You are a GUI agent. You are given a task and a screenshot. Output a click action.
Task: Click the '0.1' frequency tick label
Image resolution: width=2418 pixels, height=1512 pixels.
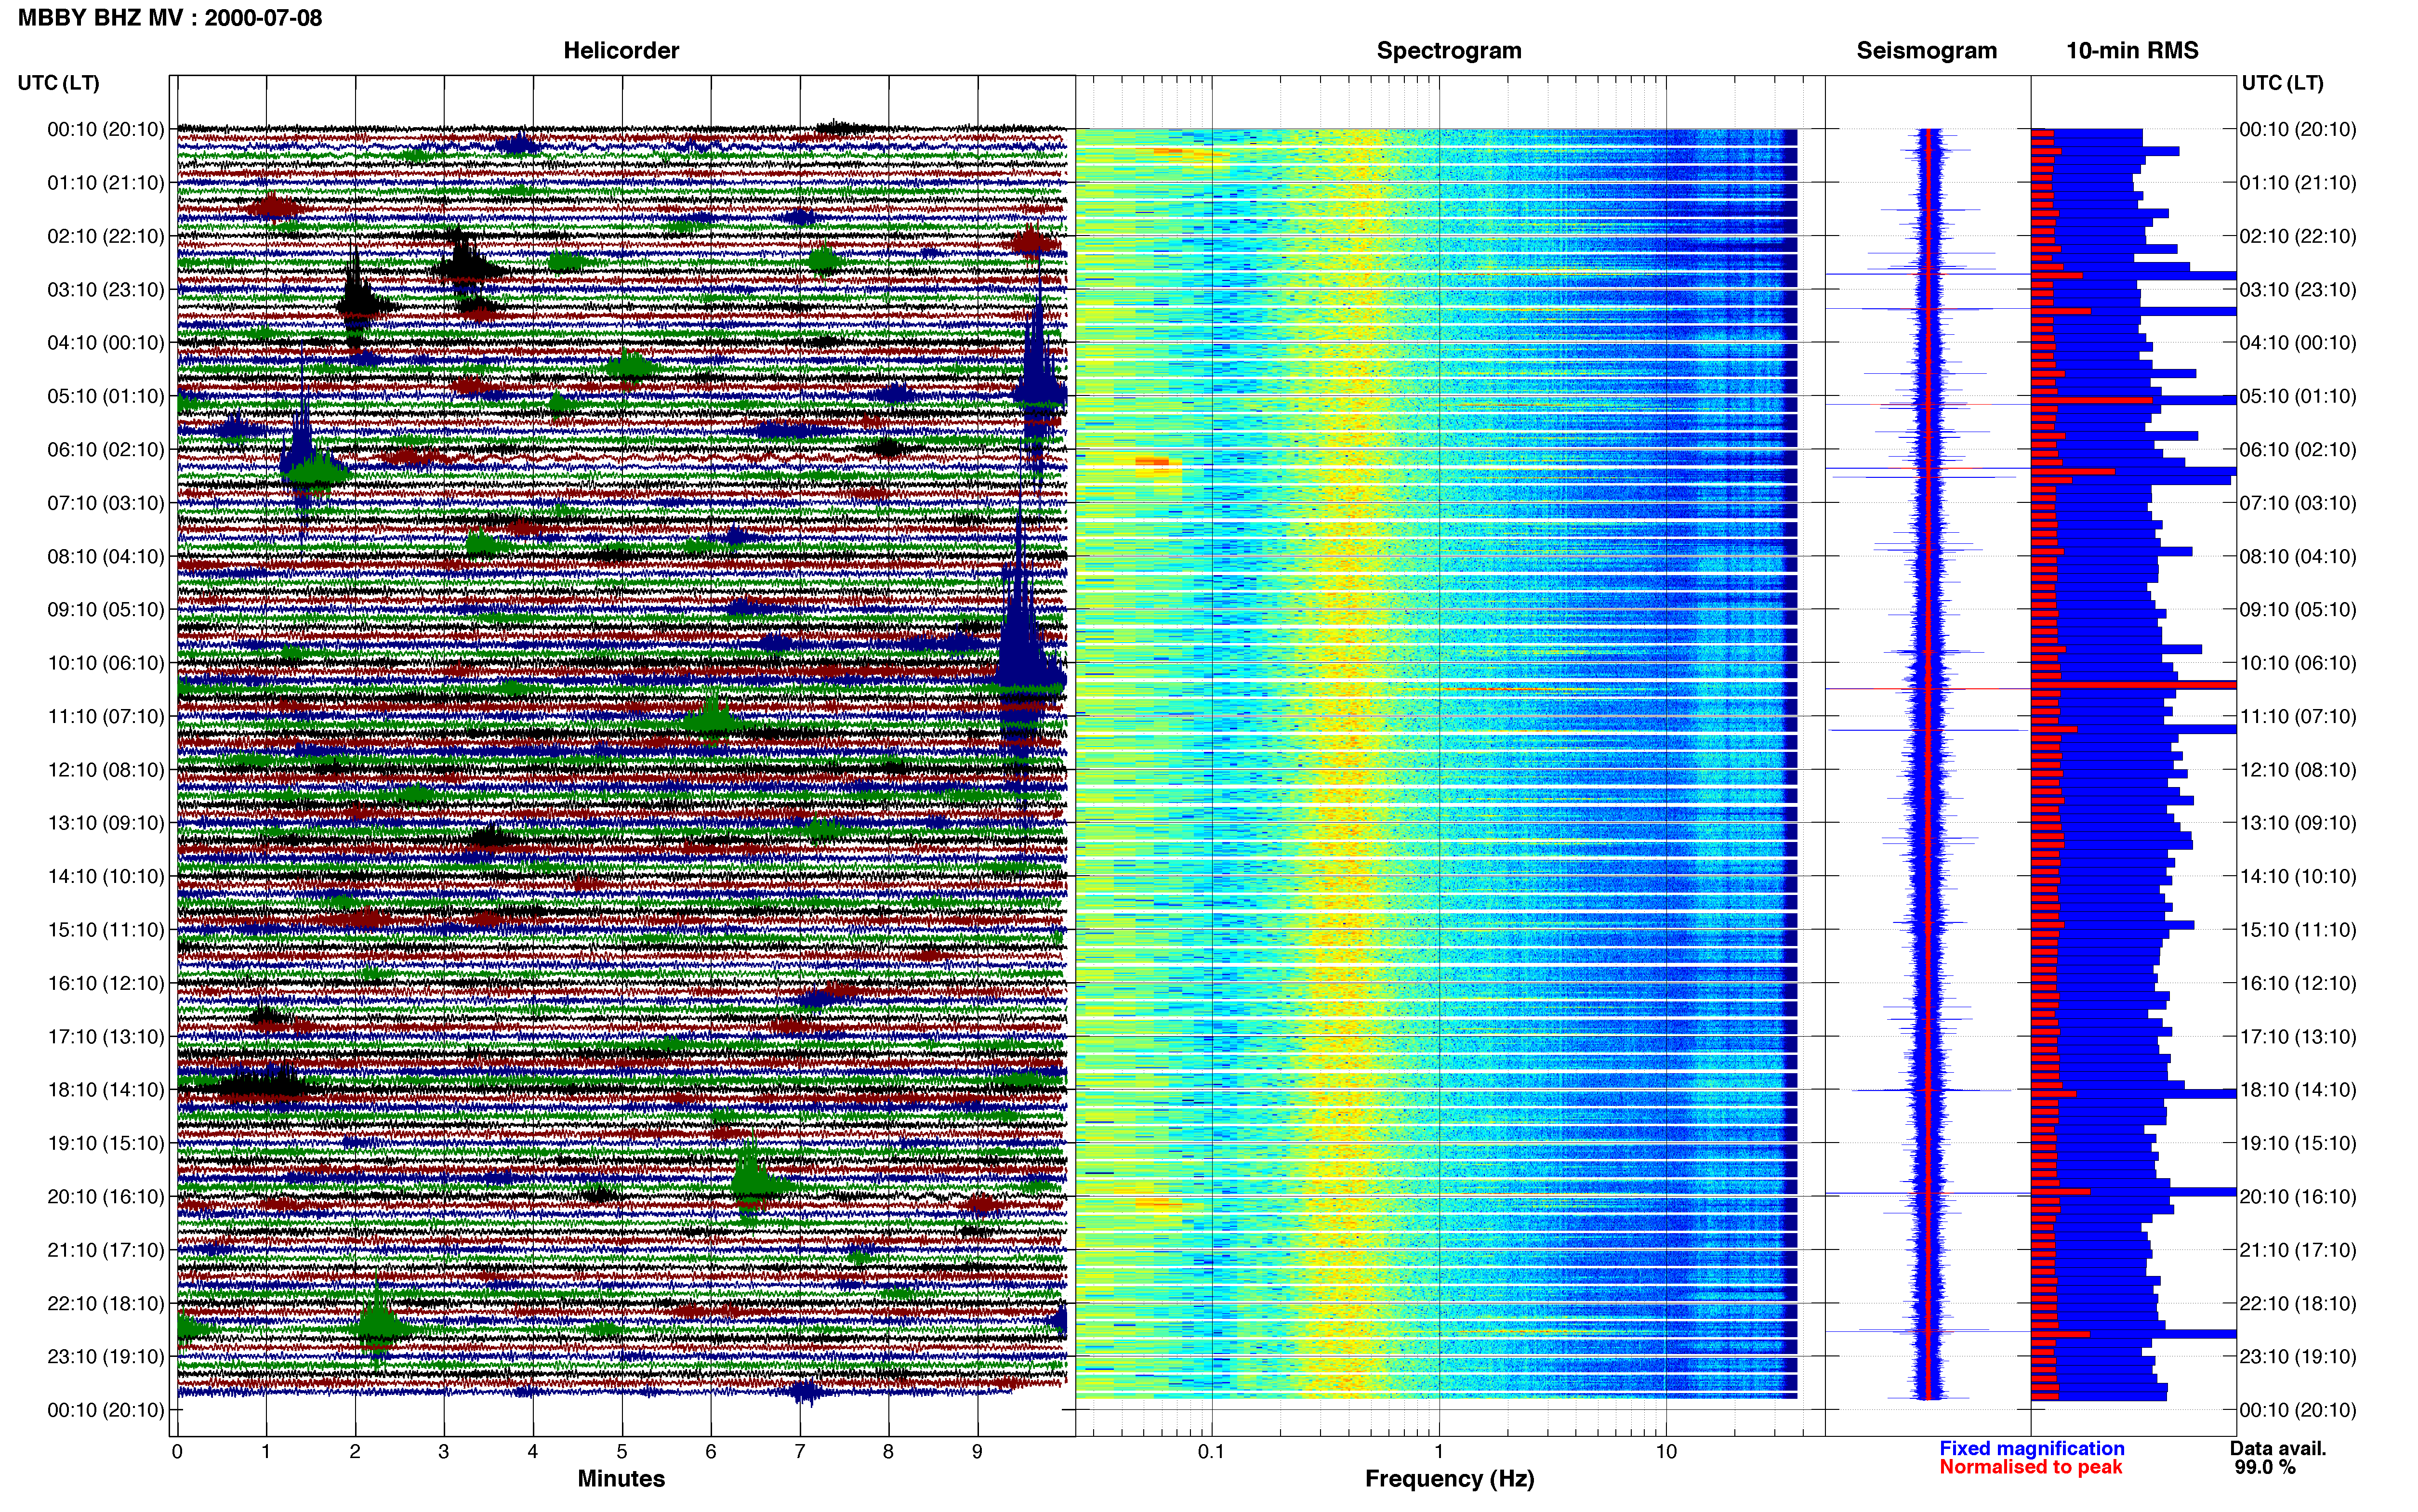tap(1211, 1451)
